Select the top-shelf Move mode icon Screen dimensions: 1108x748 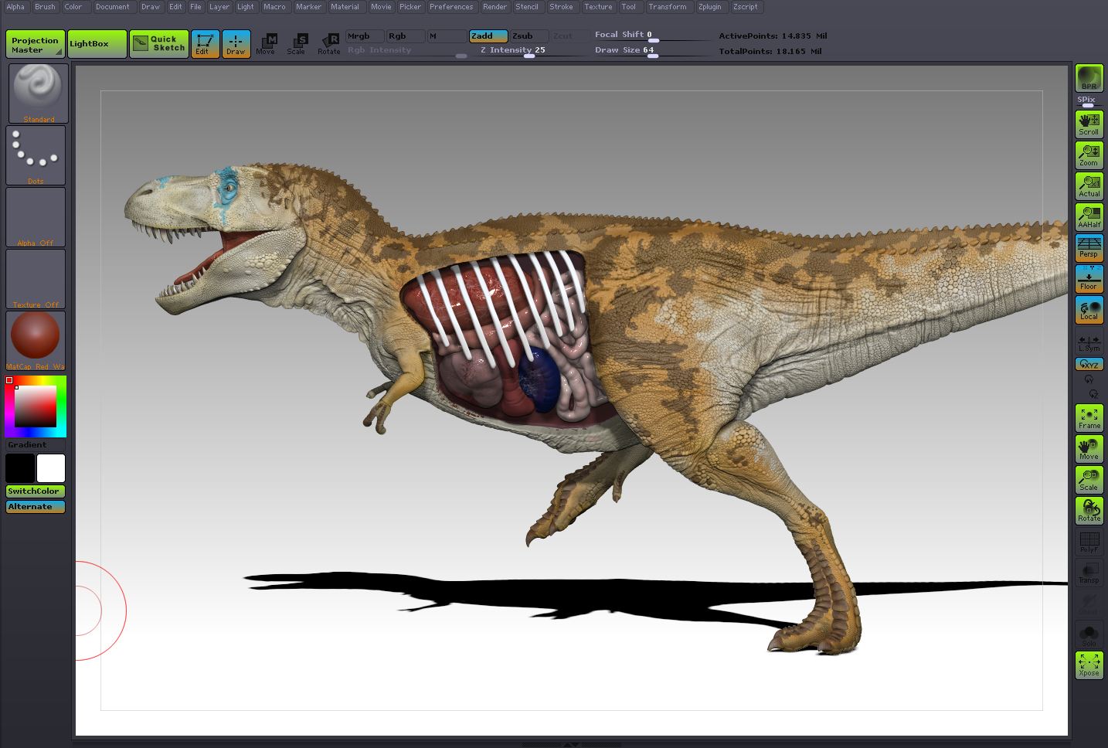[266, 44]
